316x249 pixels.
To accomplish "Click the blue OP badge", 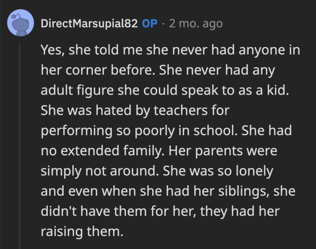I will point(149,24).
